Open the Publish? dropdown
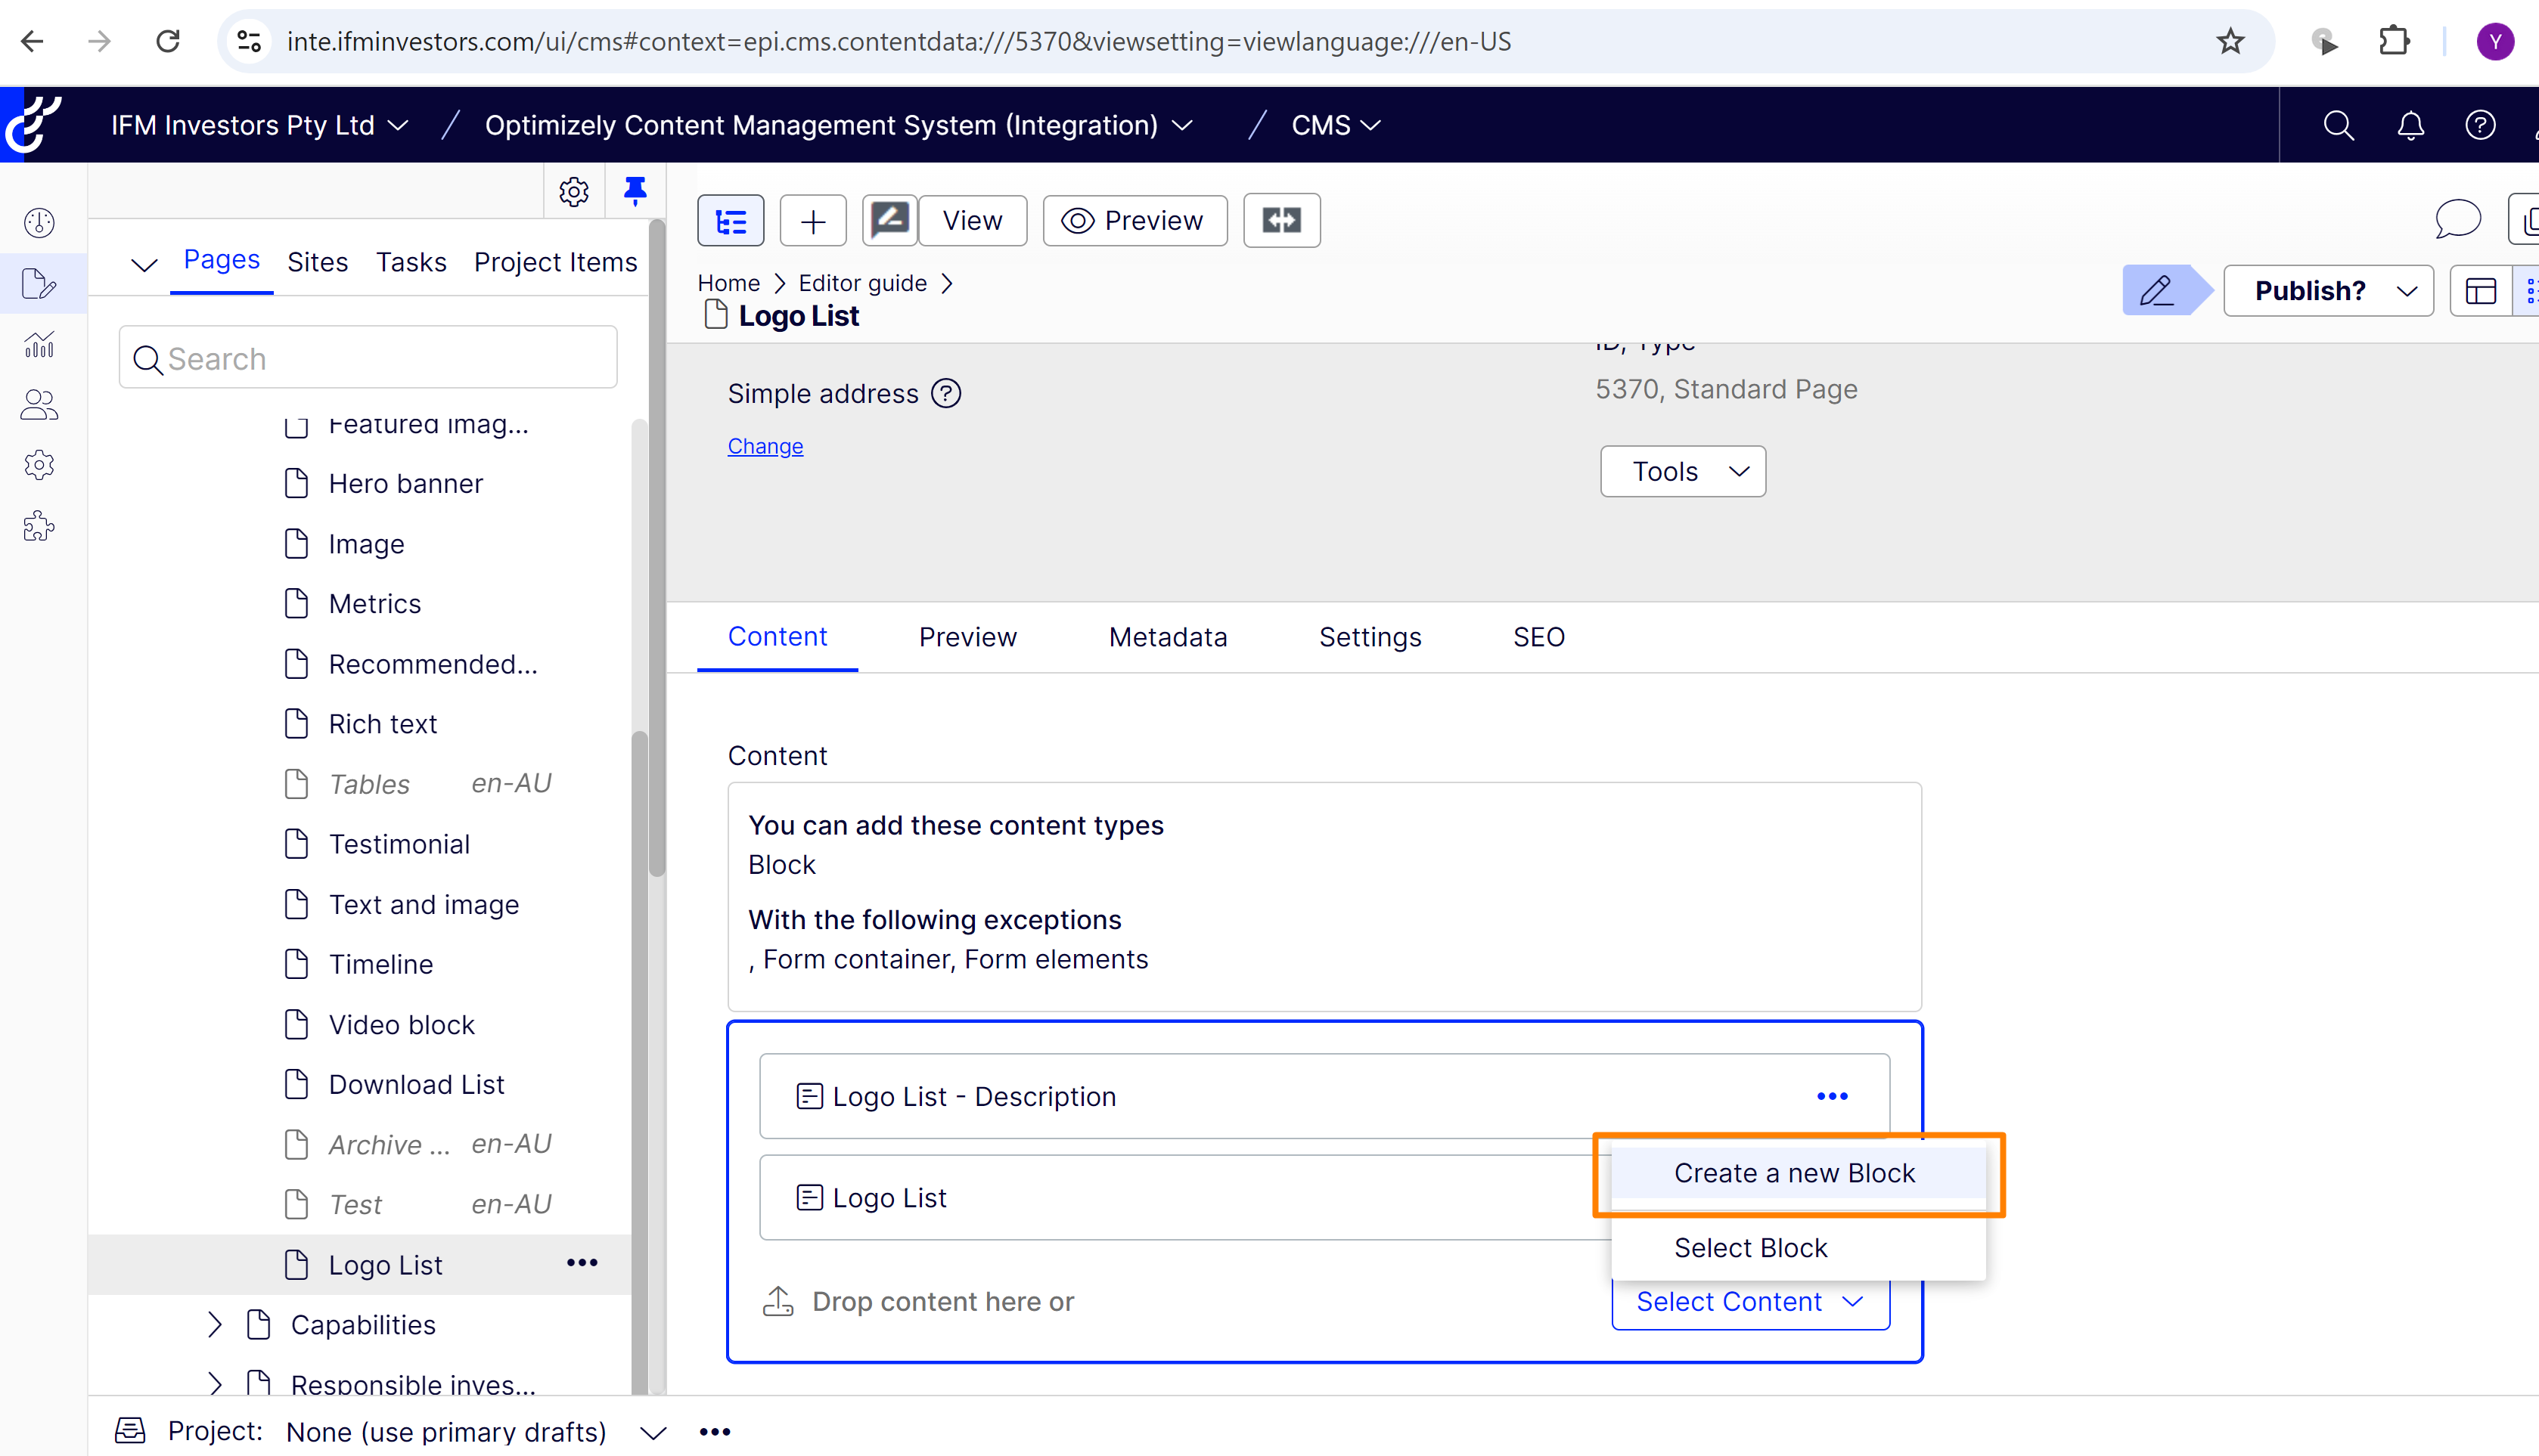This screenshot has width=2539, height=1456. pyautogui.click(x=2328, y=291)
